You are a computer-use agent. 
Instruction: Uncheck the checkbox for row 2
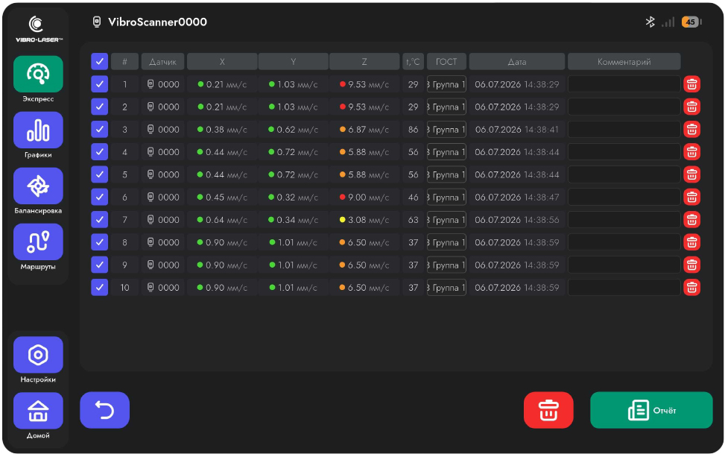(99, 107)
